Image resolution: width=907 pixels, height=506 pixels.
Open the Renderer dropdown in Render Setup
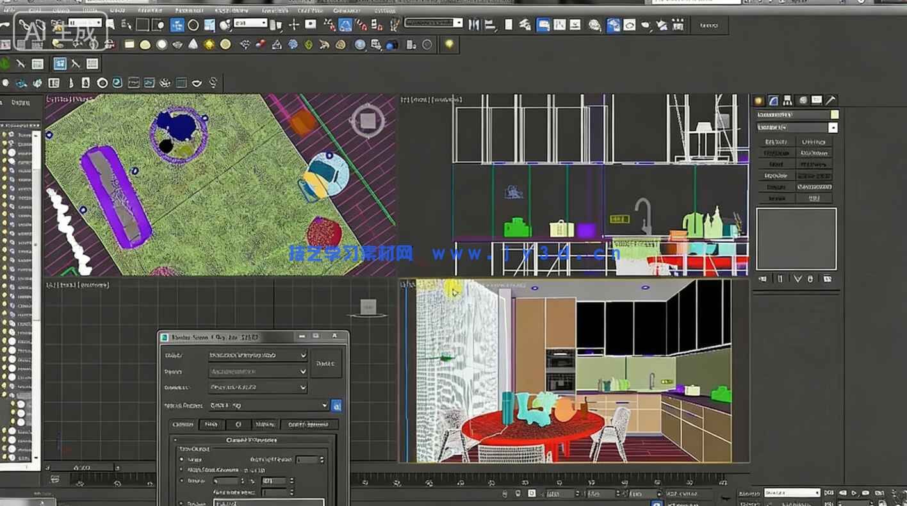point(256,386)
